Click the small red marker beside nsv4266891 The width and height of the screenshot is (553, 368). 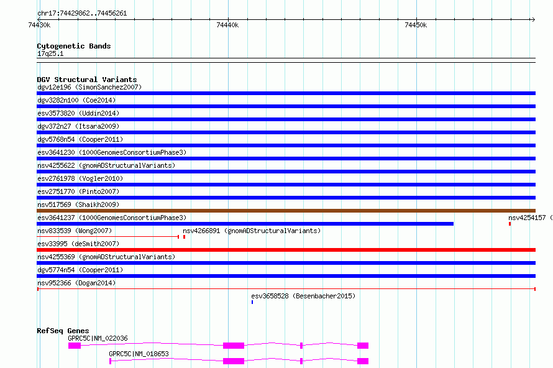tap(184, 237)
